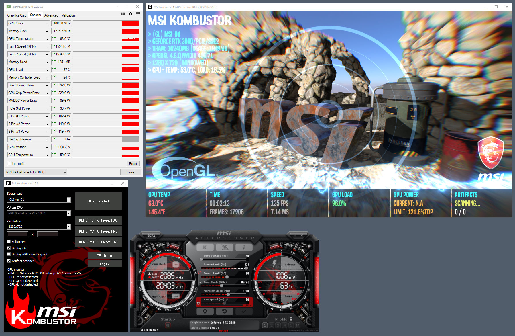Click the GPU-Z Close button
This screenshot has height=336, width=515.
coord(131,172)
